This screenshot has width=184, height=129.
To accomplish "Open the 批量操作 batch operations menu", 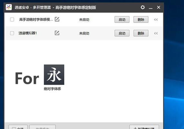I will 43,127.
